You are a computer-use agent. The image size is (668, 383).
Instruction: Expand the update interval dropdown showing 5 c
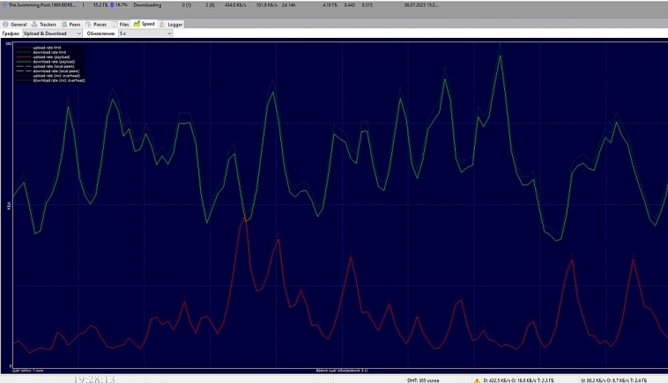[144, 33]
